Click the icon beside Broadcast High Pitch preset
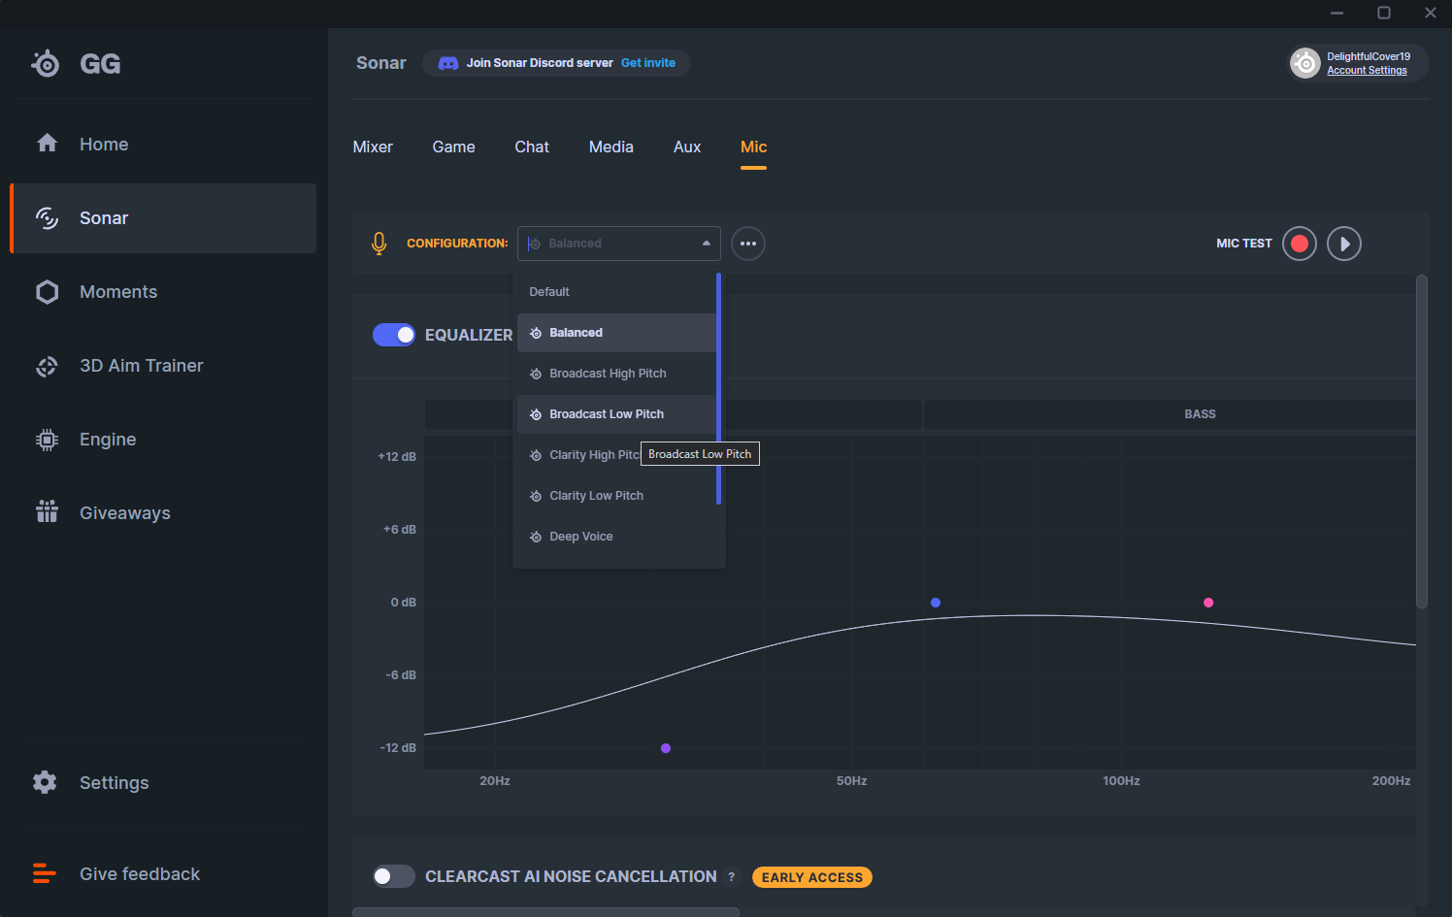This screenshot has height=917, width=1452. 536,374
